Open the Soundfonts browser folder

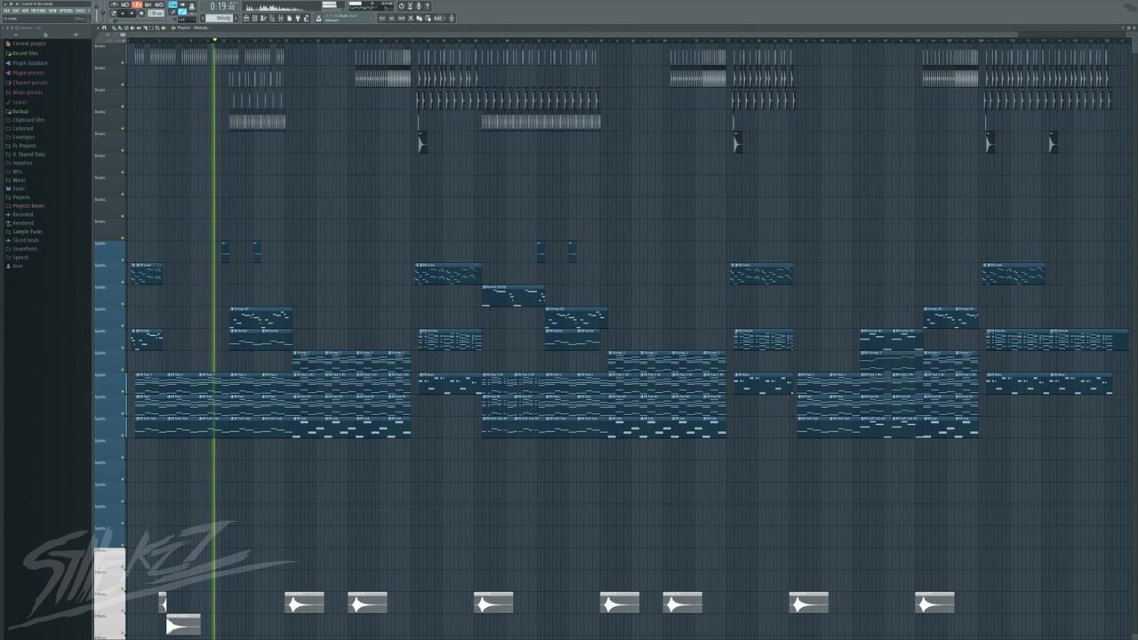[25, 249]
